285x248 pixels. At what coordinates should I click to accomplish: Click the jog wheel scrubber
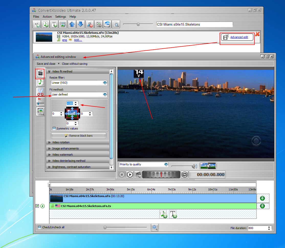161,175
